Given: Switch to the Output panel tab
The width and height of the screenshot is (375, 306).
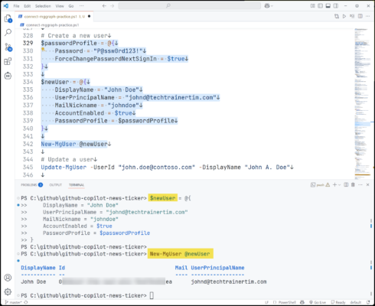Looking at the screenshot, I should tap(56, 185).
